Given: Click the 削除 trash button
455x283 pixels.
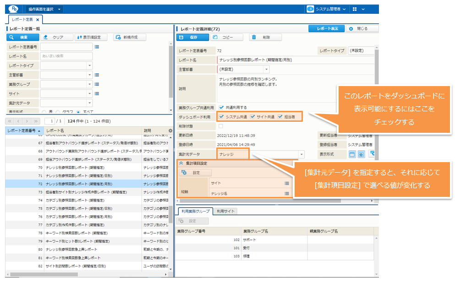Looking at the screenshot, I should tap(265, 38).
